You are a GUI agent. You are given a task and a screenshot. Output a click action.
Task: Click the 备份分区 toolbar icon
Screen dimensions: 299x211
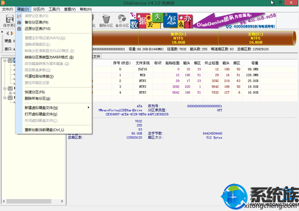click(122, 19)
